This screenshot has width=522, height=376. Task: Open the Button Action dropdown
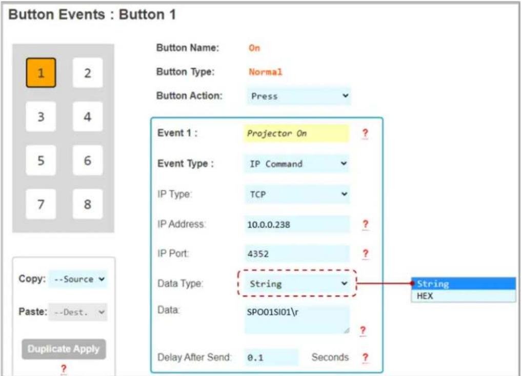(298, 96)
